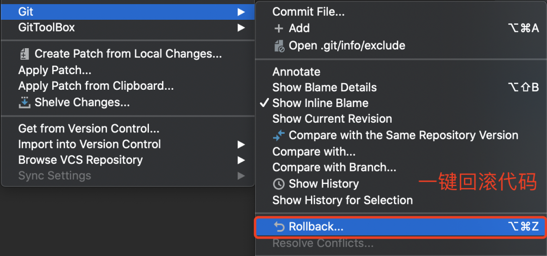Screen dimensions: 547x256
Task: Click the clock icon for Show History
Action: point(279,184)
